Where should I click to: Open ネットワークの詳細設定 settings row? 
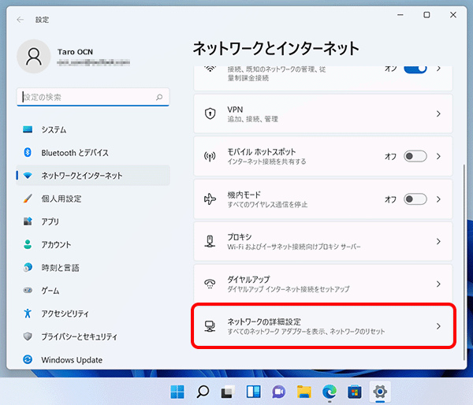pyautogui.click(x=323, y=326)
